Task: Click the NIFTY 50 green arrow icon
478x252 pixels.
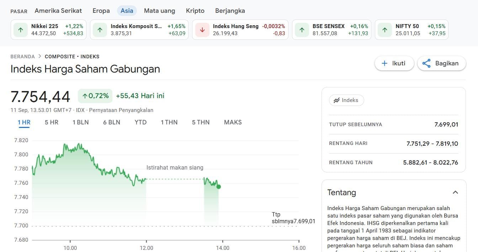Action: click(x=385, y=30)
